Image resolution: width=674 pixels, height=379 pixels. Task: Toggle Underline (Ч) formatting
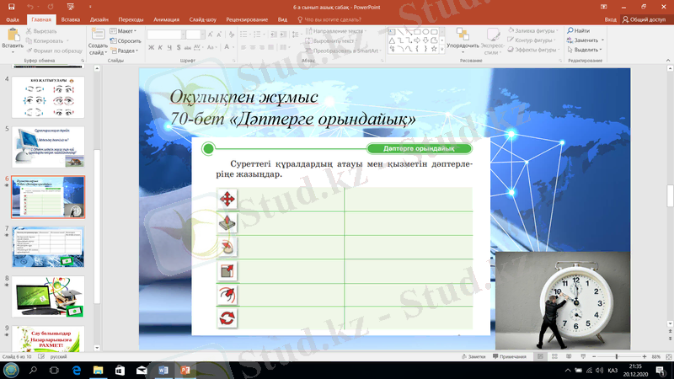(169, 48)
